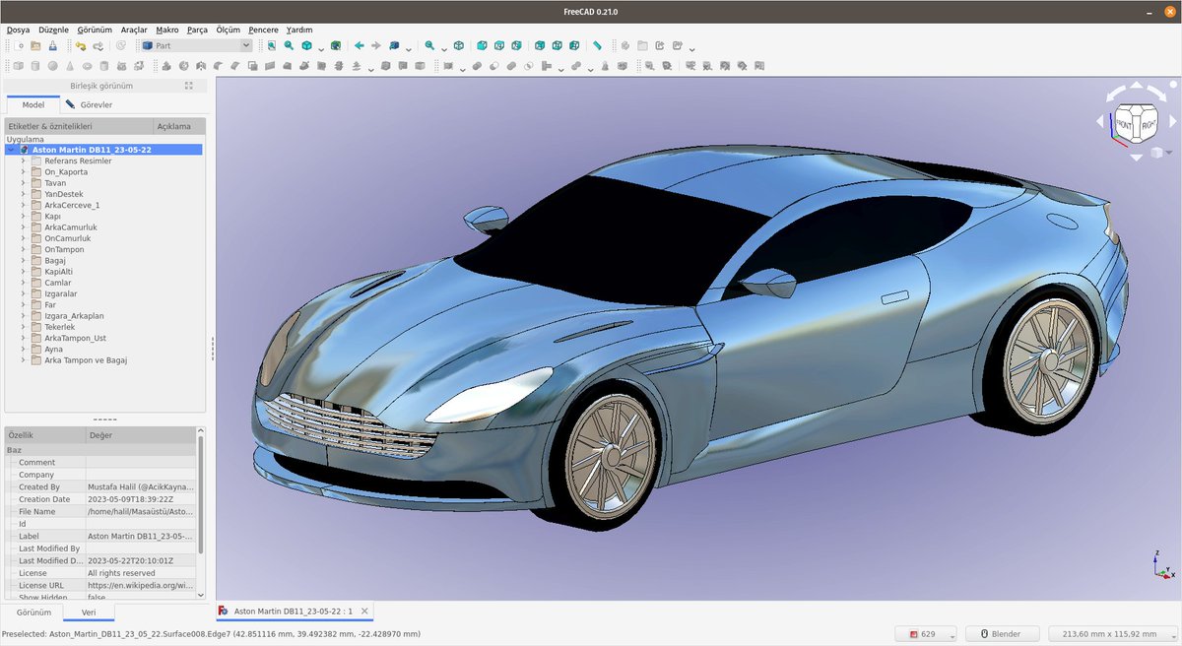This screenshot has width=1182, height=646.
Task: Set Right view using toolbar cube
Action: pyautogui.click(x=516, y=45)
